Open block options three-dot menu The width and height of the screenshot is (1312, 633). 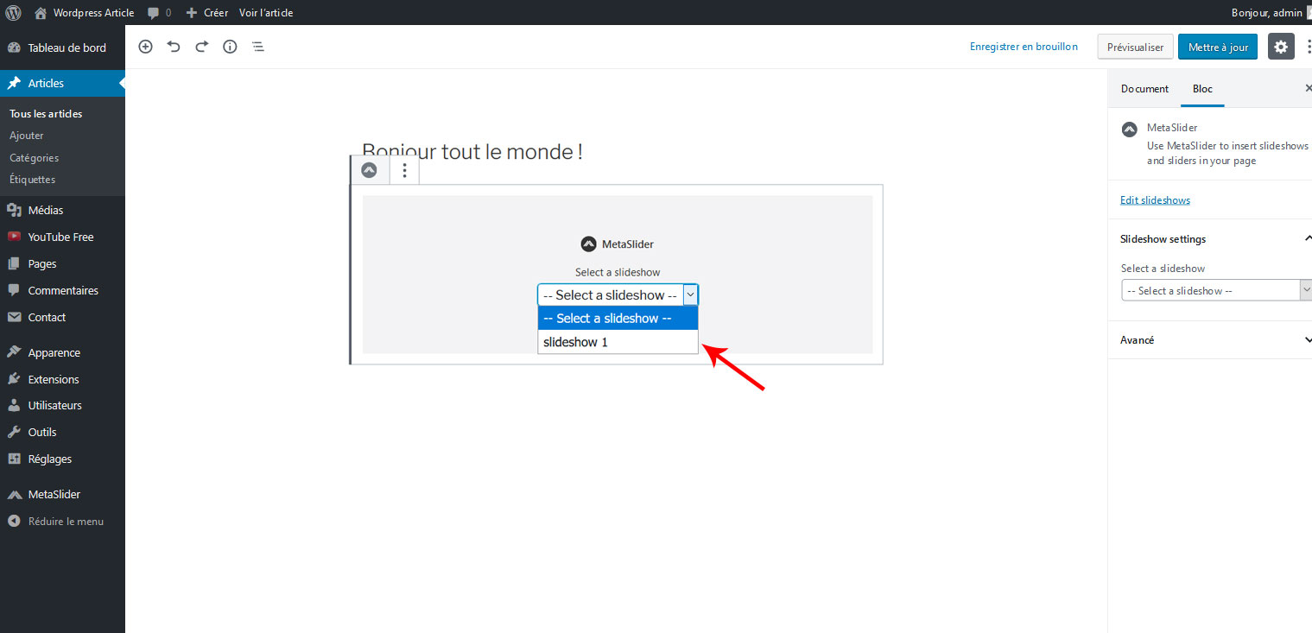coord(404,170)
